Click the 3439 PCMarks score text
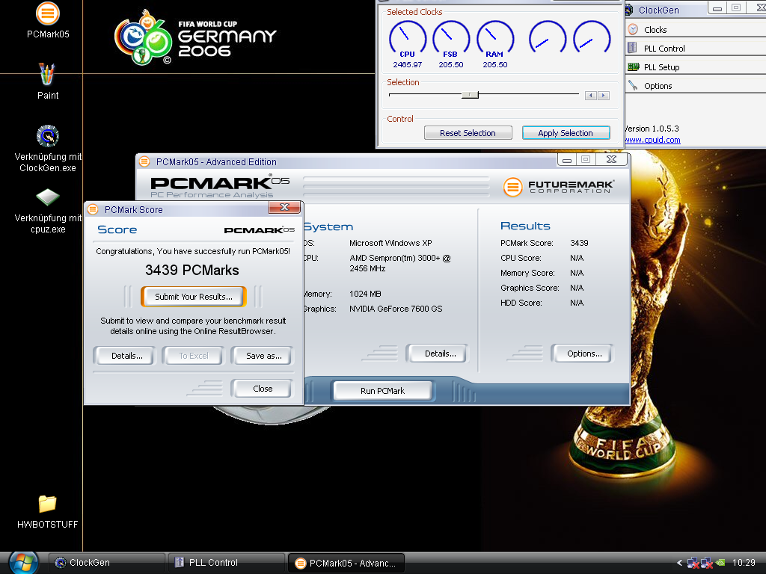Image resolution: width=766 pixels, height=574 pixels. (192, 271)
